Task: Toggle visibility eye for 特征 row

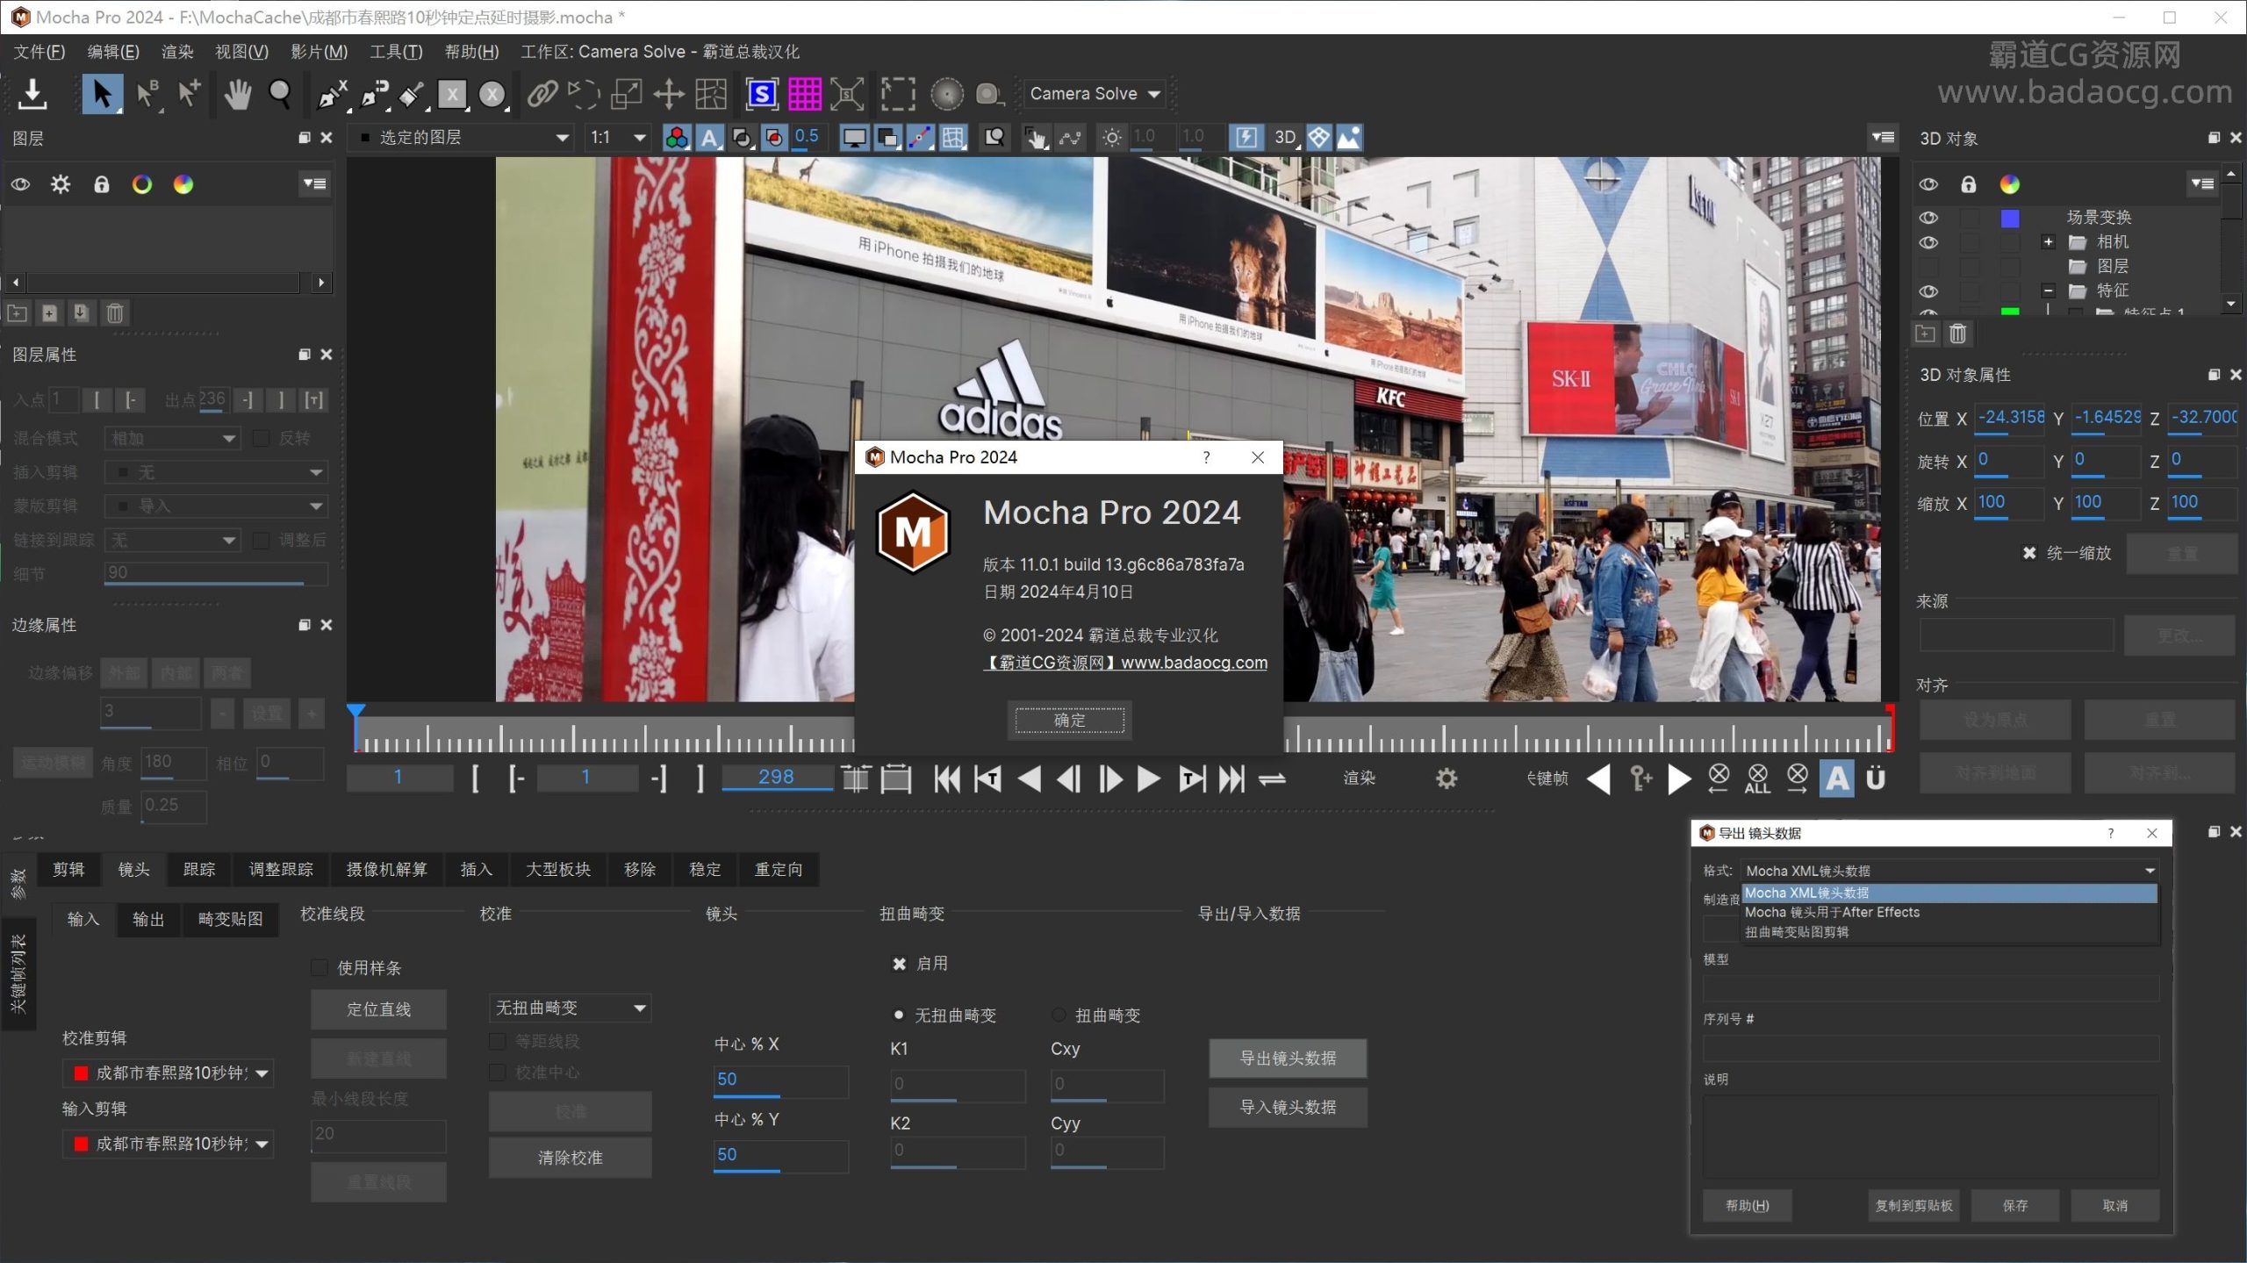Action: 1928,291
